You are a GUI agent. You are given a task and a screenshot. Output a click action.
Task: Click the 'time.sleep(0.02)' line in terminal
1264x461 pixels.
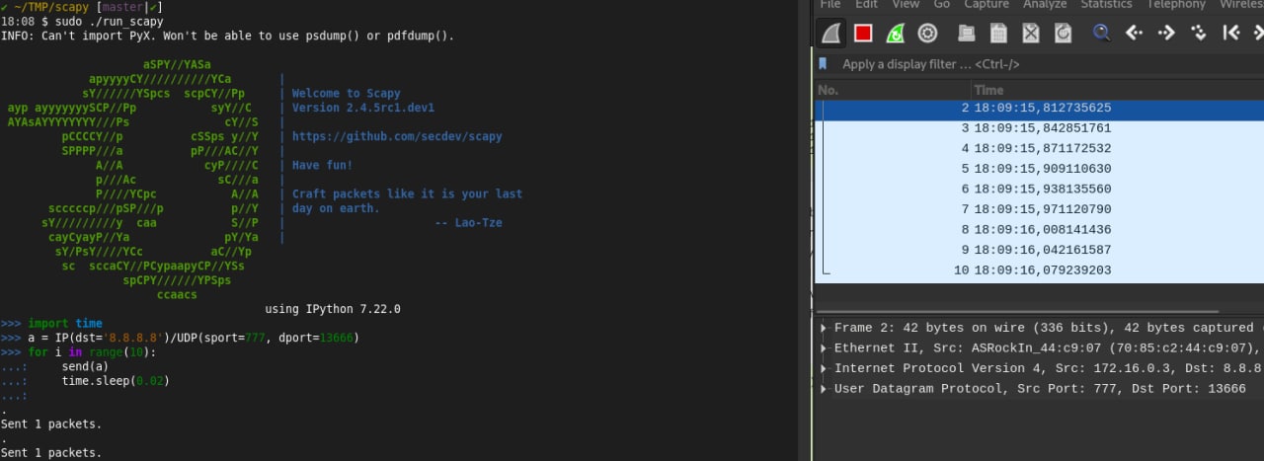coord(116,381)
